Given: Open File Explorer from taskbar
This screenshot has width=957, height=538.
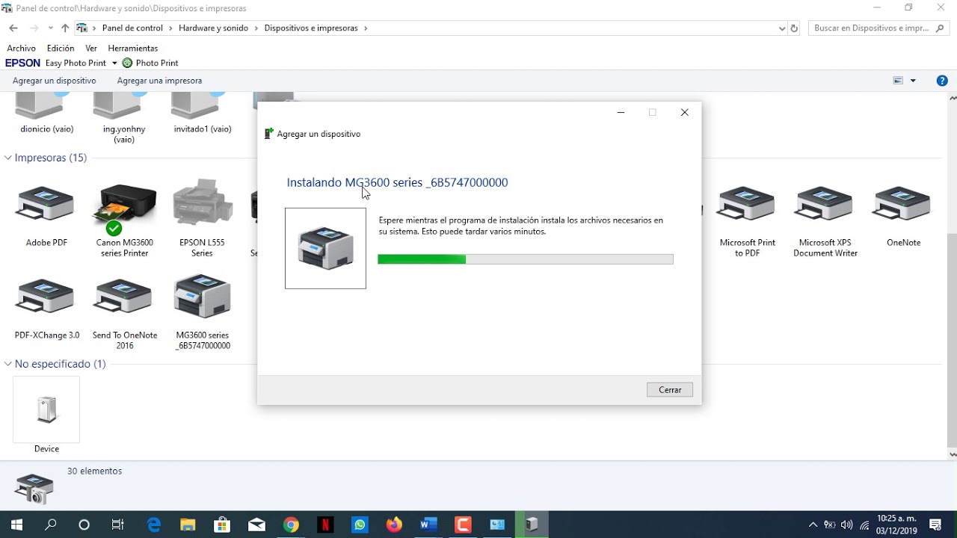Looking at the screenshot, I should 188,525.
